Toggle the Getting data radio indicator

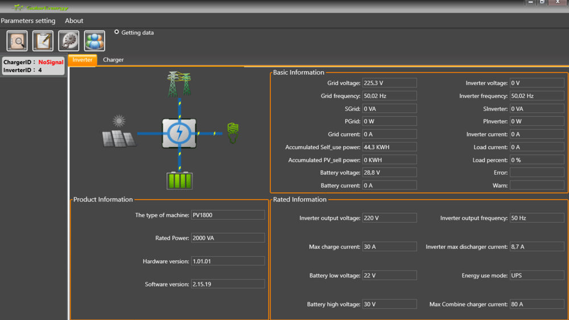[117, 32]
